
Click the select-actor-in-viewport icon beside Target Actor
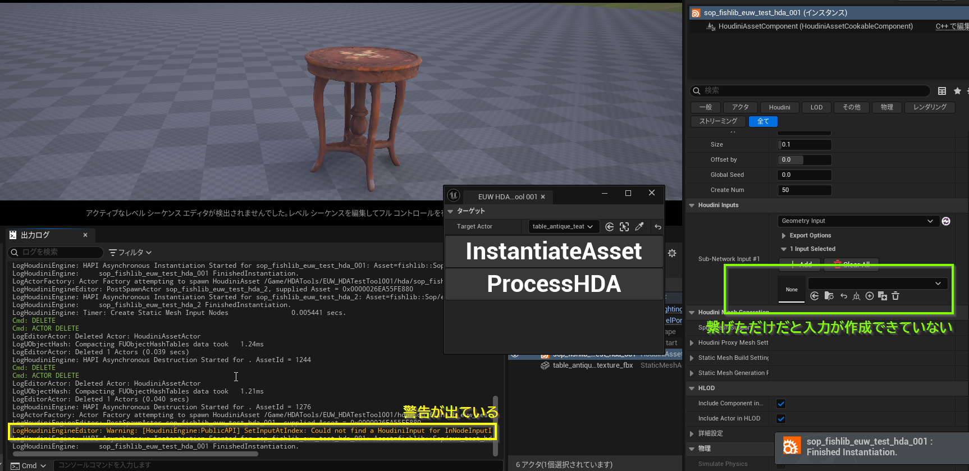[x=624, y=227]
